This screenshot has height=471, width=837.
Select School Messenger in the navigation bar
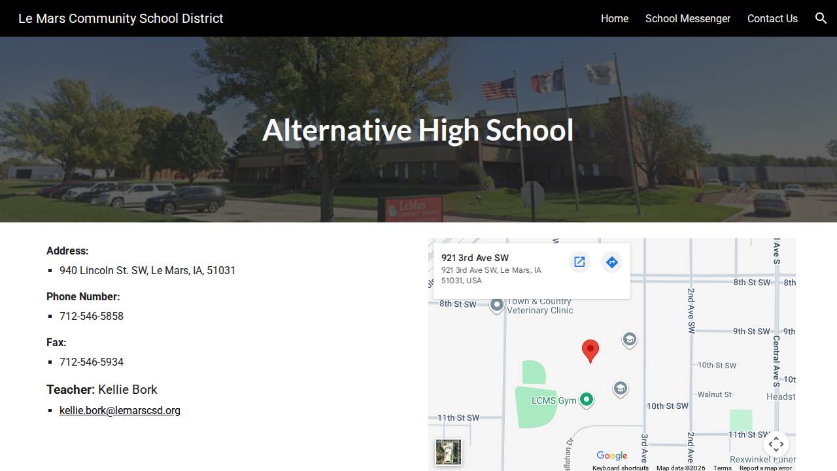pyautogui.click(x=688, y=18)
